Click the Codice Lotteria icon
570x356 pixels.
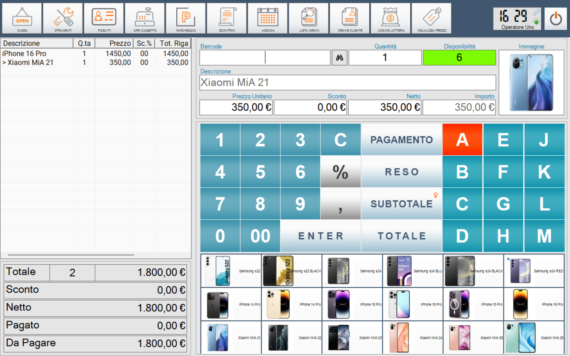(391, 18)
